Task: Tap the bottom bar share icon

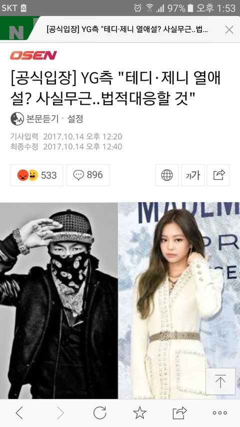Action: pos(179,413)
